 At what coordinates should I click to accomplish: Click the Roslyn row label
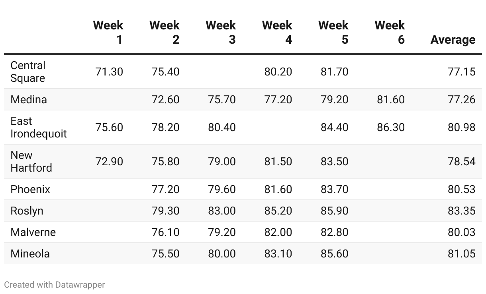[x=27, y=211]
